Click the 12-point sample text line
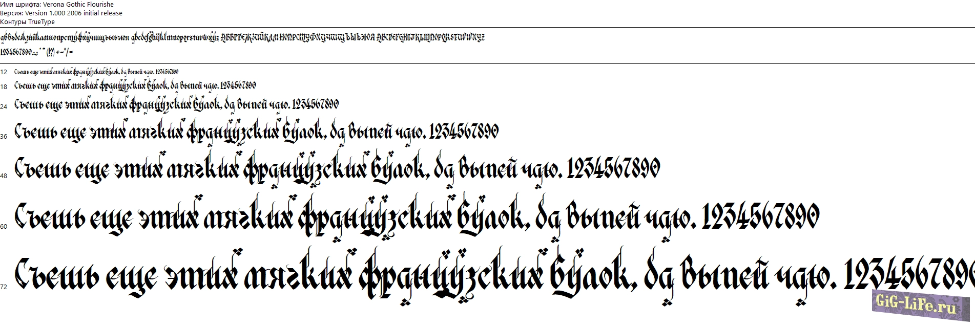Image resolution: width=975 pixels, height=327 pixels. tap(96, 72)
